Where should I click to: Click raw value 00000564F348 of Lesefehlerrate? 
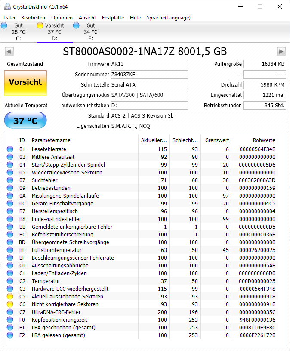(x=257, y=149)
